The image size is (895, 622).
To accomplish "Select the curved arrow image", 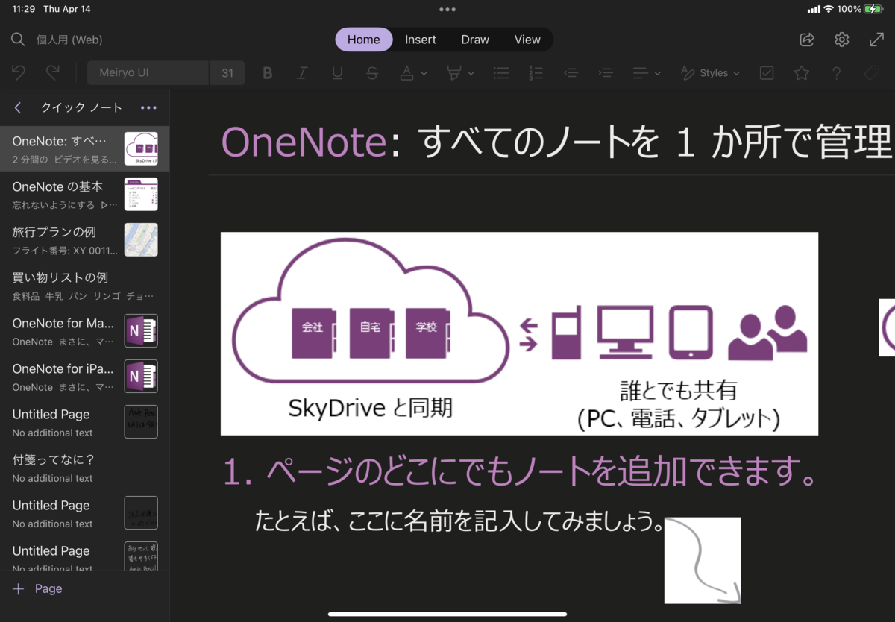I will [703, 560].
